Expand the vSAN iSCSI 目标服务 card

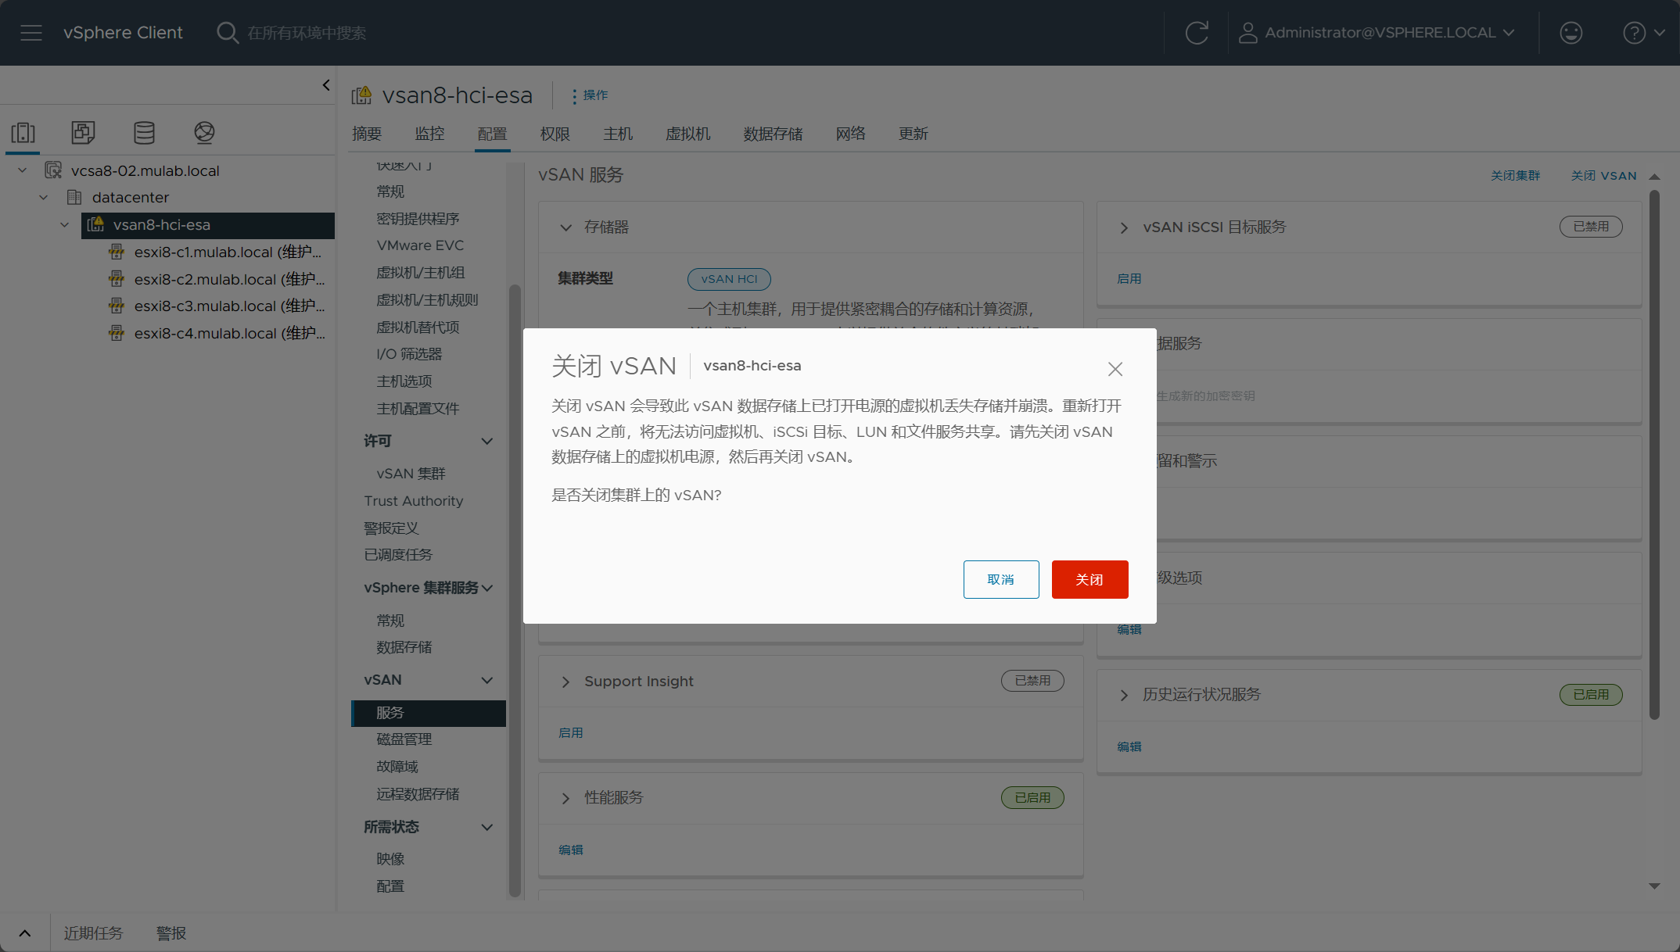pos(1124,227)
